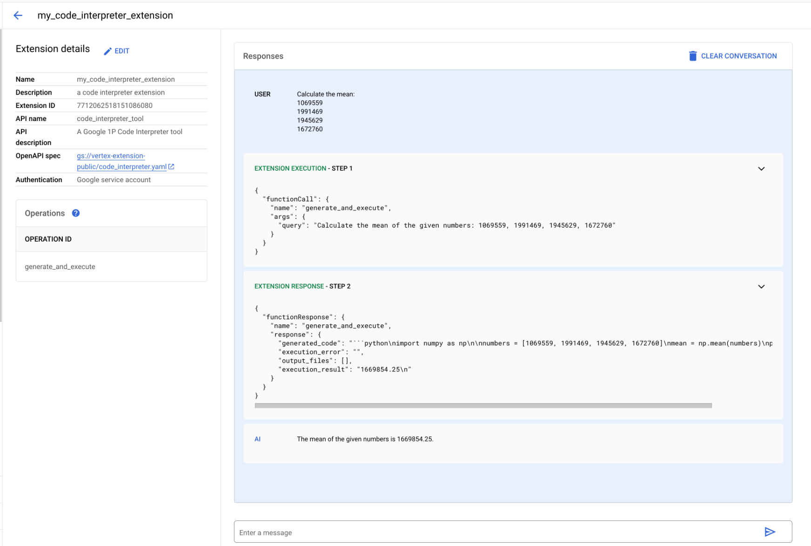Click the back arrow beside the extension name
The image size is (811, 546).
(18, 15)
